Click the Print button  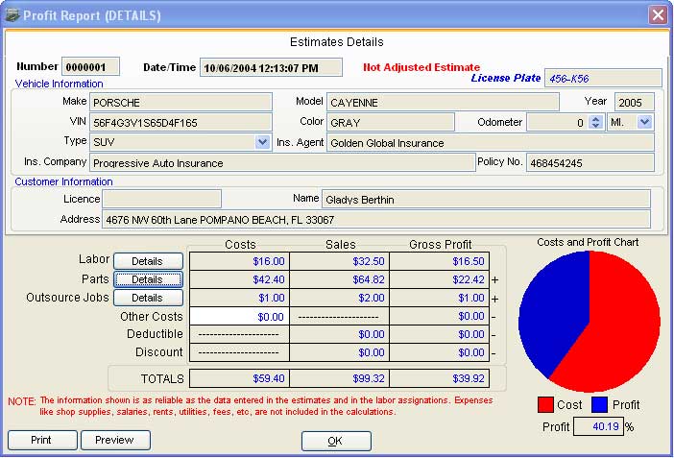42,440
